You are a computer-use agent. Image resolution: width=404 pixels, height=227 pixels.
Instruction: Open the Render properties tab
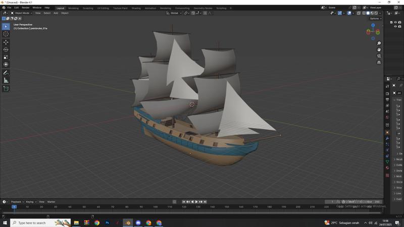387,94
